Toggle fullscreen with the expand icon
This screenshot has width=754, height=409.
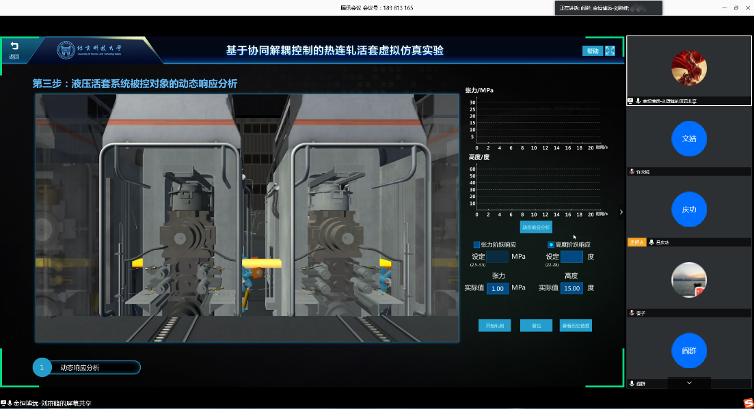coord(610,51)
